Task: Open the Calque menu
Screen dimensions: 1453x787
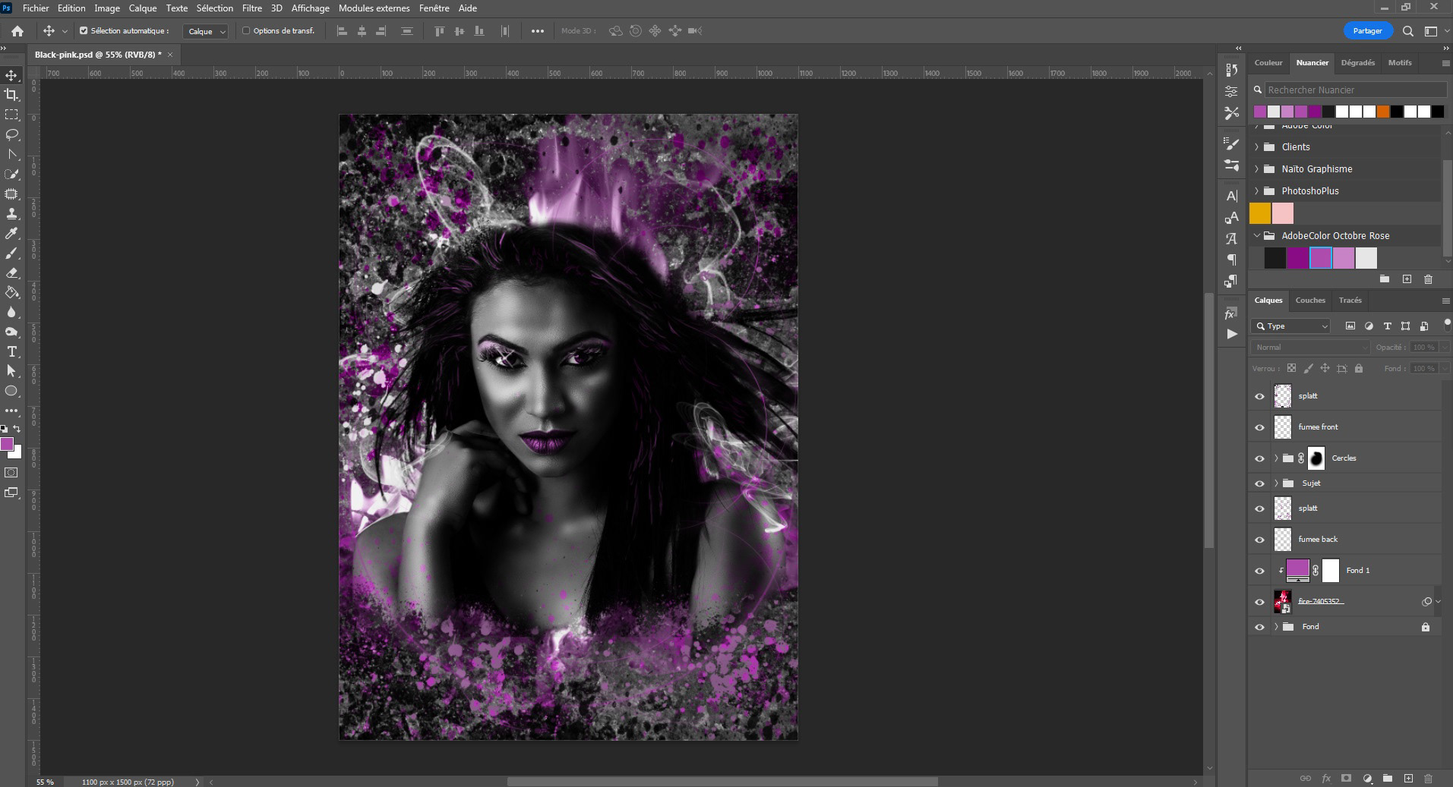Action: (143, 8)
